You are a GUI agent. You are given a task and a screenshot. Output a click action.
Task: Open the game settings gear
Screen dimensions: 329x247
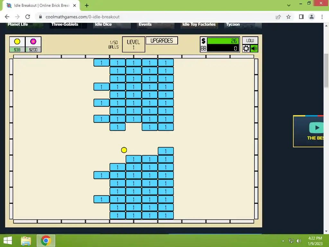[246, 49]
